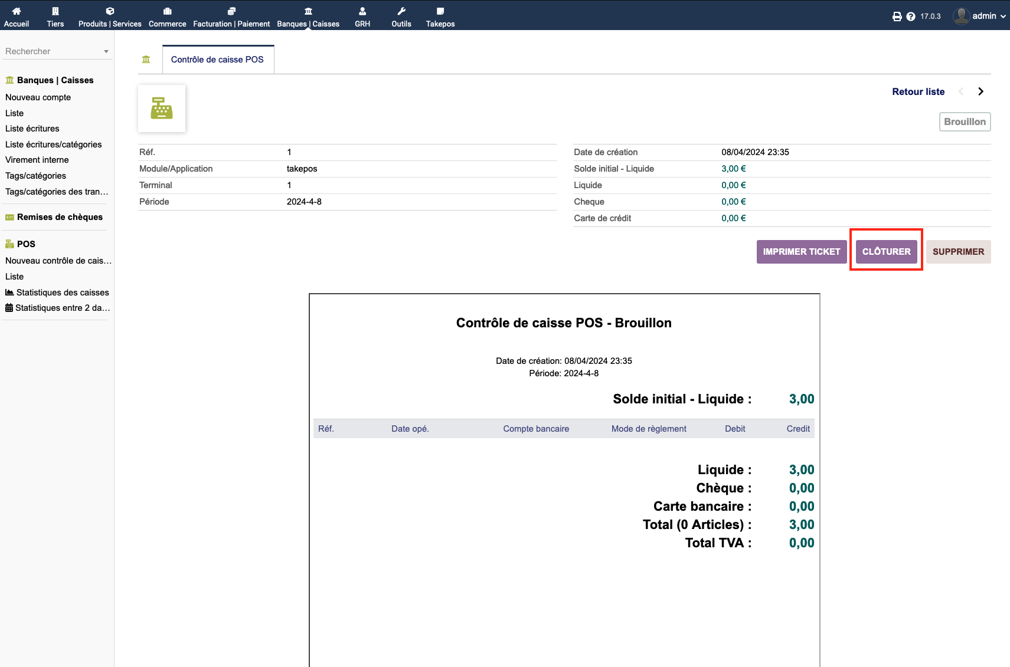Click the print icon in top bar
Screen dimensions: 1010x667
(x=897, y=17)
